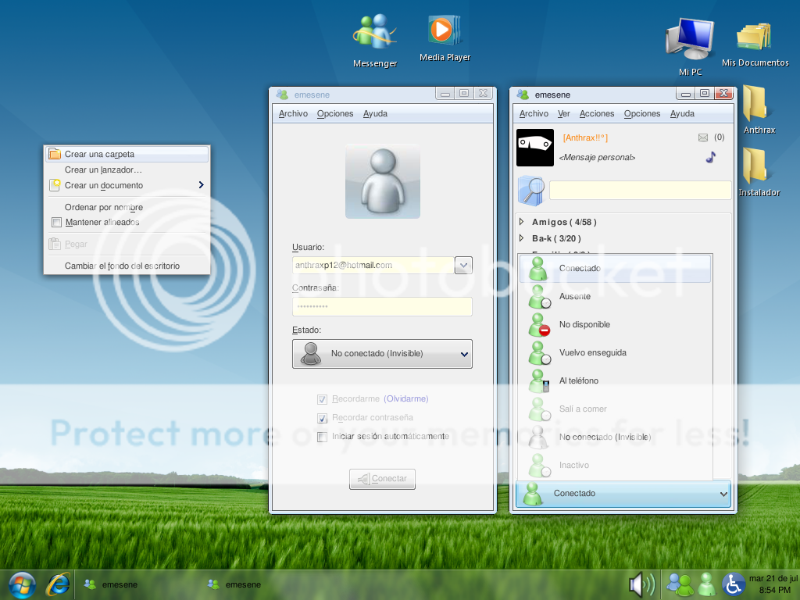Open the Start menu orb

tap(21, 584)
